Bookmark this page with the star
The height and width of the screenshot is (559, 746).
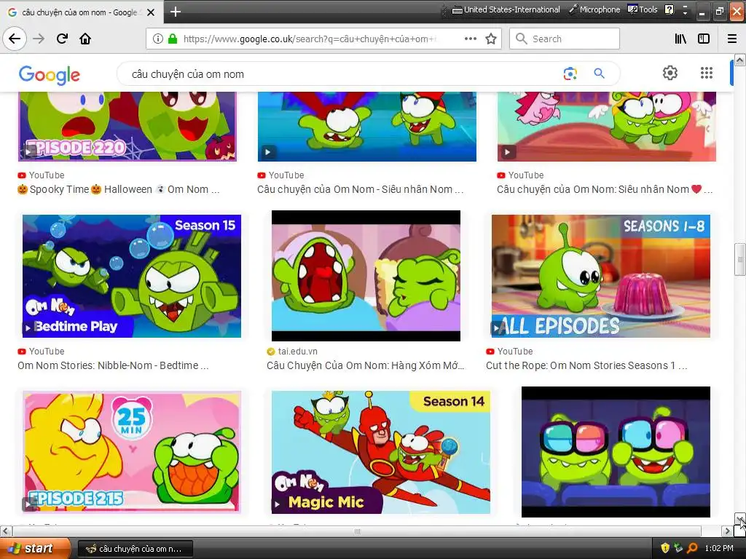coord(491,39)
